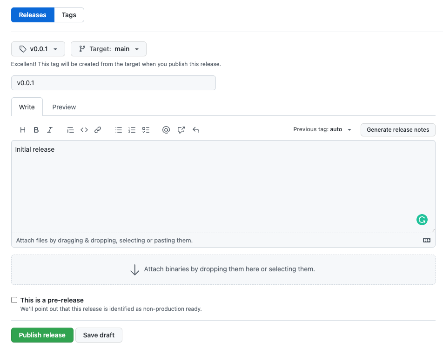This screenshot has height=356, width=443.
Task: Switch to the Preview tab
Action: (64, 107)
